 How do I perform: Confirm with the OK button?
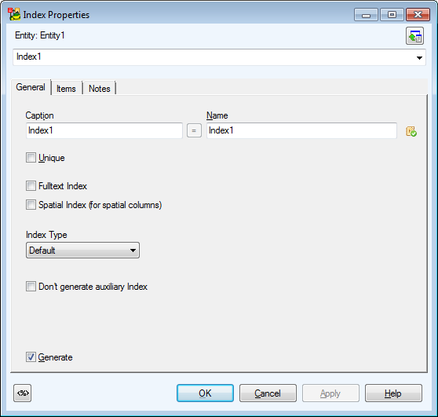tap(205, 393)
